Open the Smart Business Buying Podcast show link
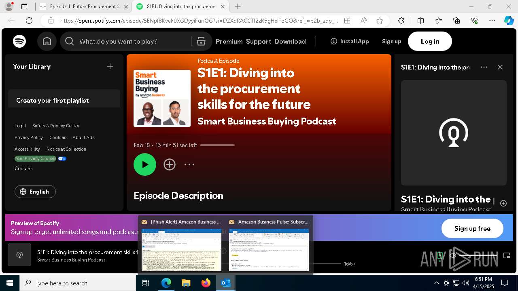 [267, 121]
